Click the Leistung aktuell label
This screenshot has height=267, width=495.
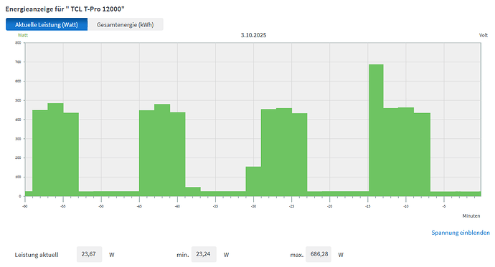tap(37, 255)
